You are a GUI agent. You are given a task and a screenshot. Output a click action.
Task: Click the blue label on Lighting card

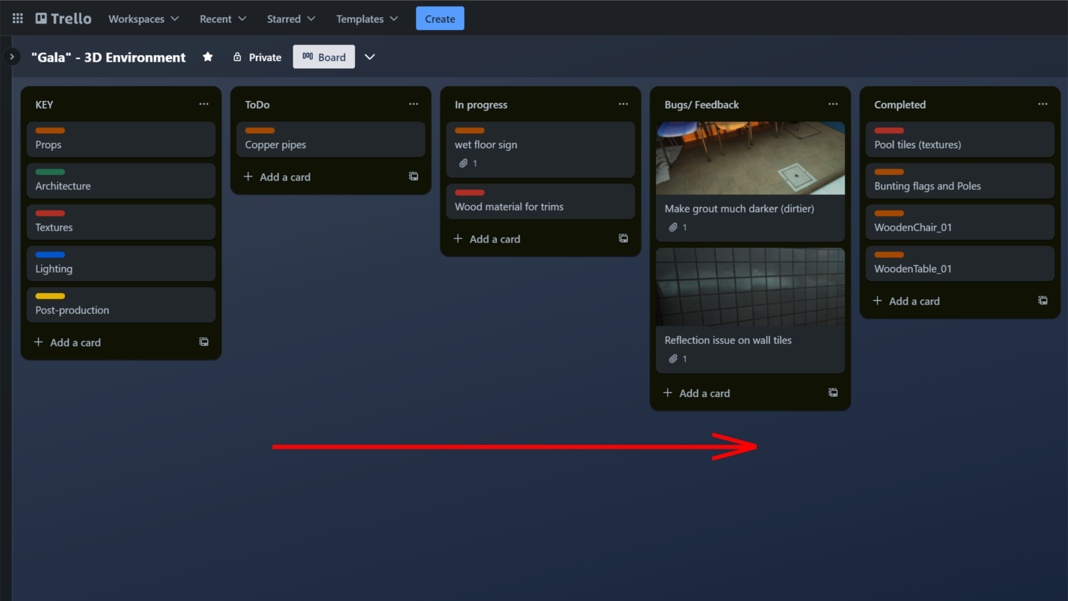[50, 255]
